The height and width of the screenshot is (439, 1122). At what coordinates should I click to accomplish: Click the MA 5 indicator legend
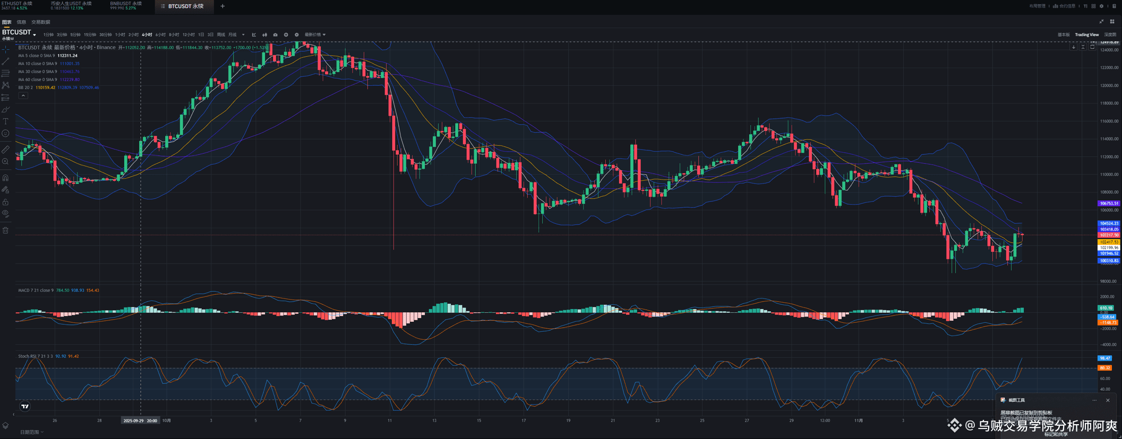click(x=48, y=56)
